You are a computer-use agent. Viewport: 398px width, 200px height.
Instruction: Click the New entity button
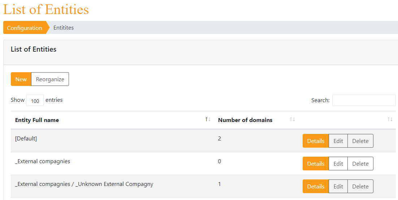click(x=21, y=79)
